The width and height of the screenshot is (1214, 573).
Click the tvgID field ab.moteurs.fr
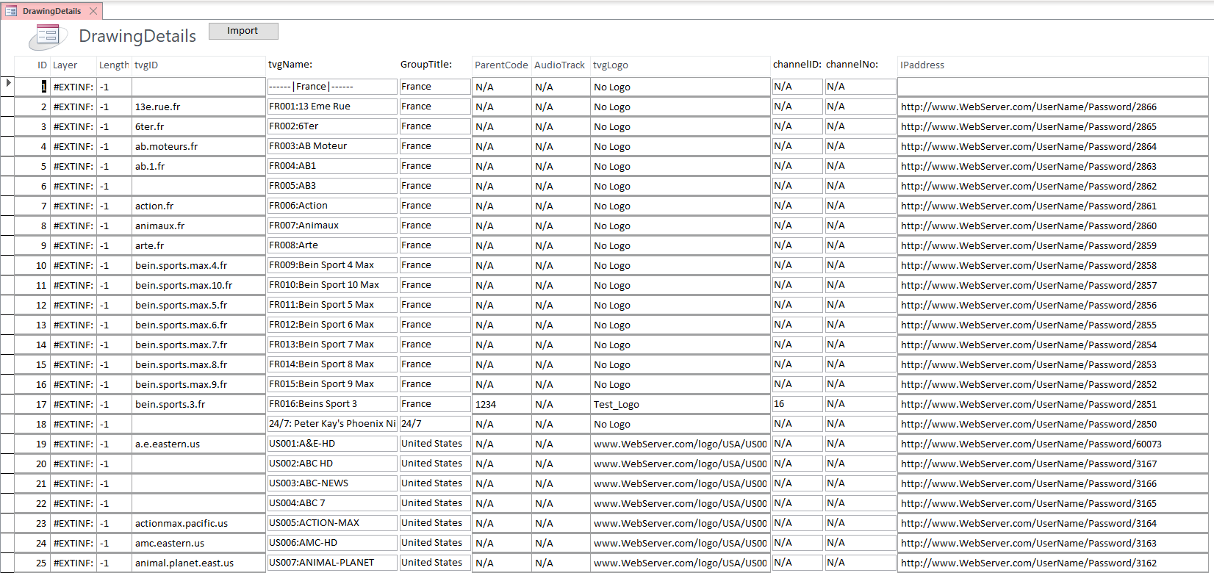coord(198,146)
